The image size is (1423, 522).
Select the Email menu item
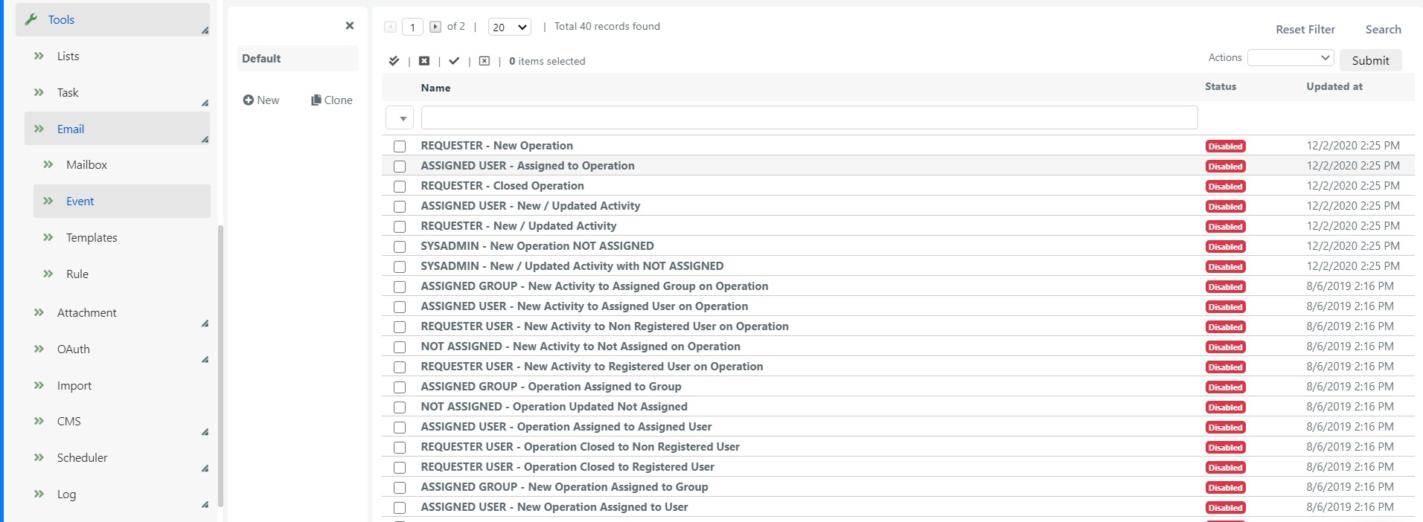[117, 129]
